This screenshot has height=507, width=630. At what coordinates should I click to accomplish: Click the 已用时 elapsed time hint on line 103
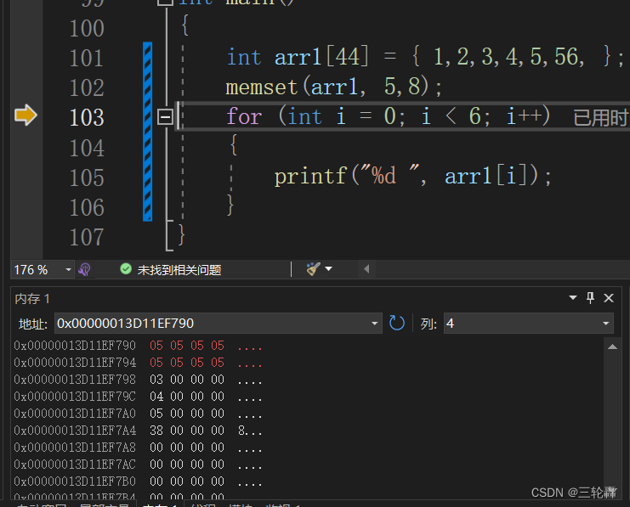pyautogui.click(x=601, y=117)
